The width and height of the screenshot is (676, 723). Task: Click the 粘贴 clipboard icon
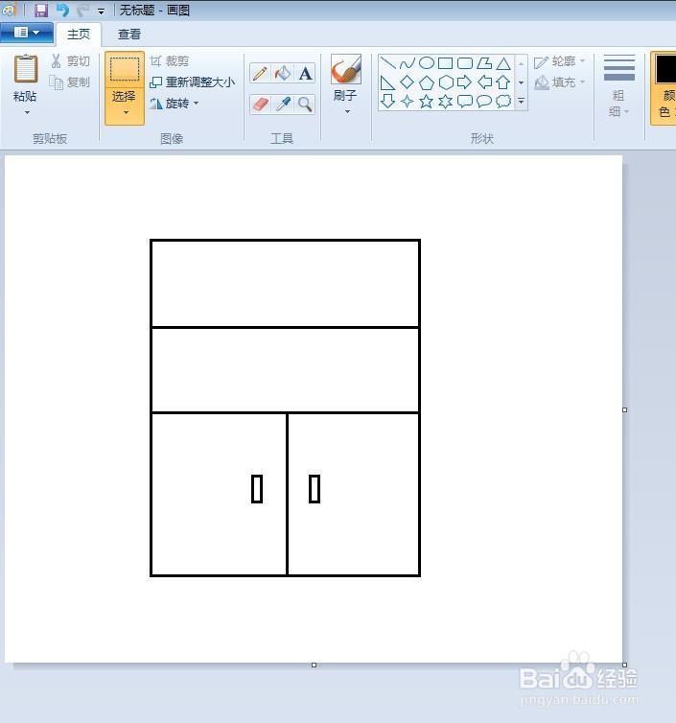[25, 69]
